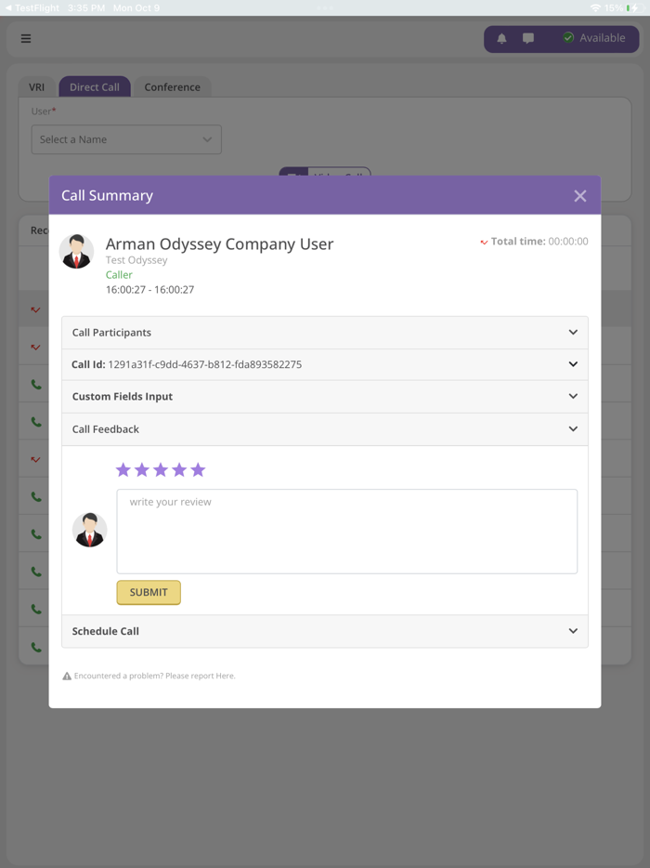Click the missed call icon by Total time
This screenshot has width=650, height=868.
point(484,242)
